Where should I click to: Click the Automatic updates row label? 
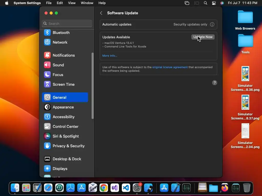pyautogui.click(x=117, y=24)
